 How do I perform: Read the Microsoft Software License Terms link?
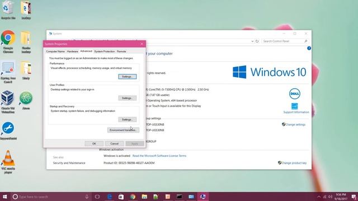(x=159, y=156)
